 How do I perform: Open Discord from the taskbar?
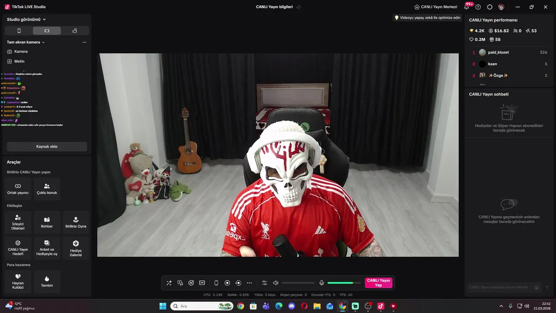point(291,306)
